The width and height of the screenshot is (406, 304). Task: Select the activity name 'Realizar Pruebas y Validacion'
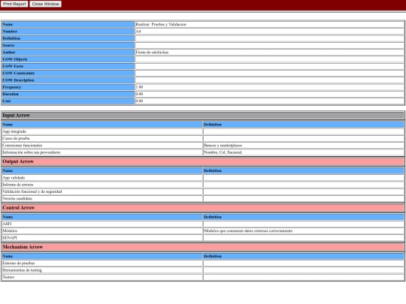click(x=161, y=24)
